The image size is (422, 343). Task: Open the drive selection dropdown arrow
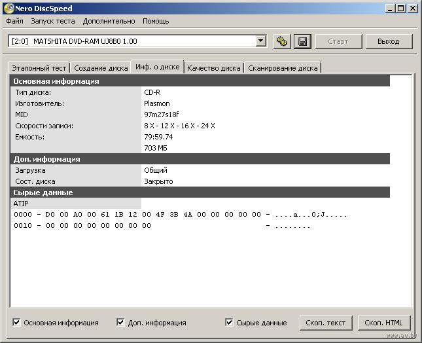260,41
